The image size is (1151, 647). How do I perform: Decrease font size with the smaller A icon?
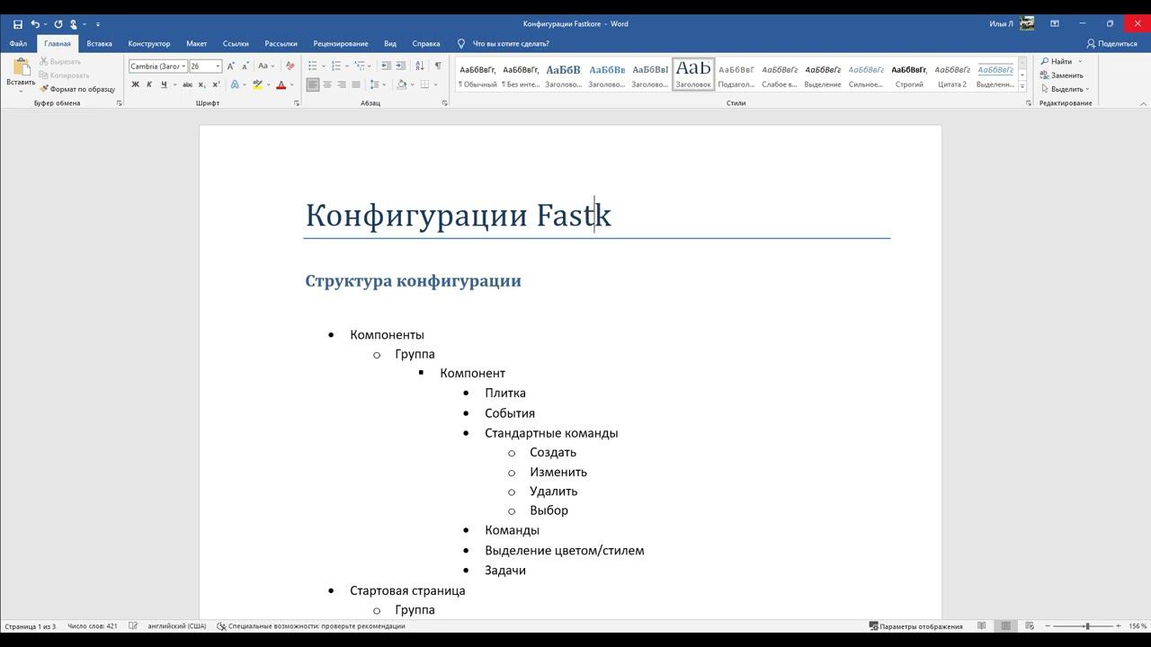tap(245, 66)
